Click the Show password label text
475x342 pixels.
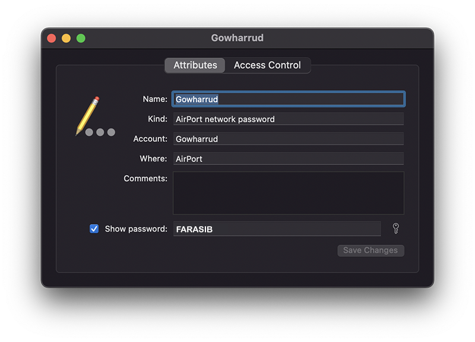[x=136, y=229]
